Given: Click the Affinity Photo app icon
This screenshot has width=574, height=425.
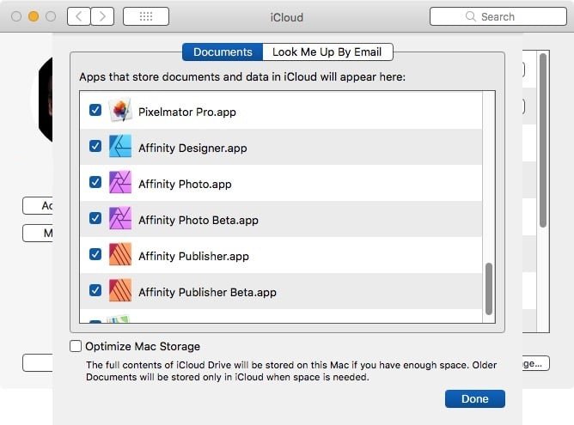Looking at the screenshot, I should (119, 184).
